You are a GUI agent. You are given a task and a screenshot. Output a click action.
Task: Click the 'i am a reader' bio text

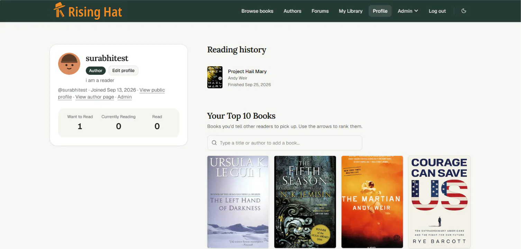pos(100,80)
